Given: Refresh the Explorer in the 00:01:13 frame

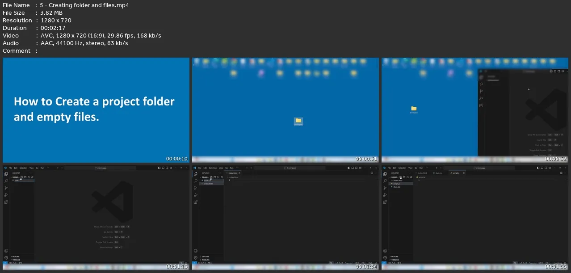Looking at the screenshot, I should 29,177.
